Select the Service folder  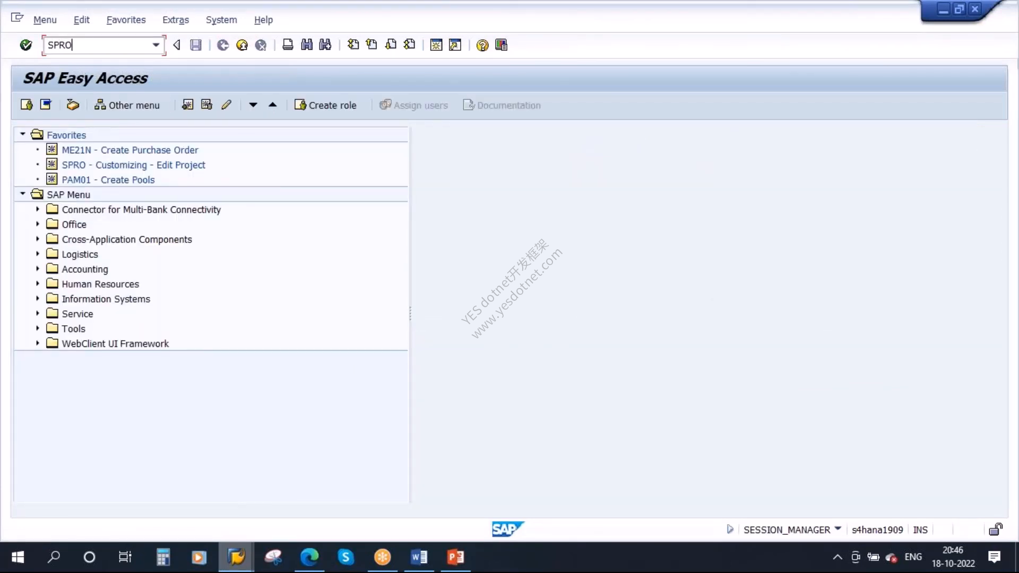click(x=77, y=314)
